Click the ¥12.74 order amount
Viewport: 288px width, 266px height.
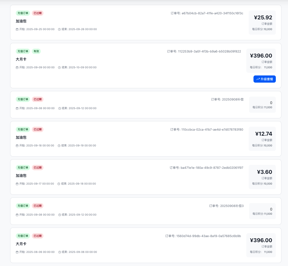click(x=264, y=134)
